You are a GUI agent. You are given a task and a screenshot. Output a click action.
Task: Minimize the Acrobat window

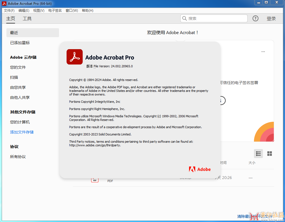259,3
